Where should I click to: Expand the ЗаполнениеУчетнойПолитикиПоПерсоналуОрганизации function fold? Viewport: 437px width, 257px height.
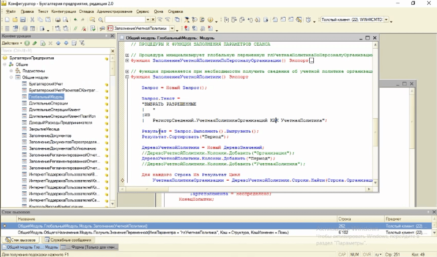pyautogui.click(x=127, y=60)
